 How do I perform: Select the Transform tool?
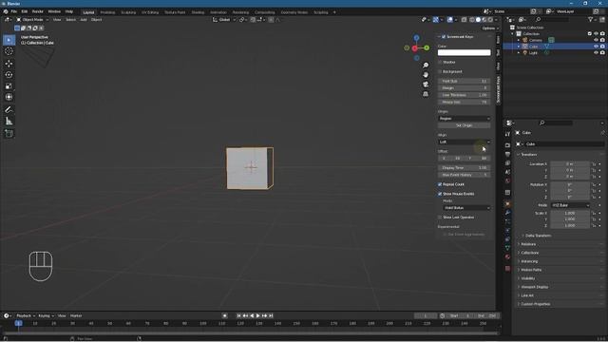tap(9, 97)
